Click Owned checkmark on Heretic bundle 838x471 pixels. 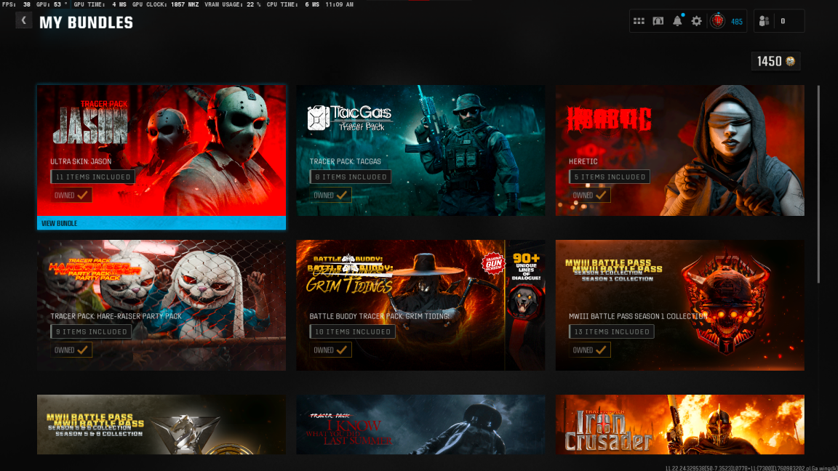click(x=589, y=196)
